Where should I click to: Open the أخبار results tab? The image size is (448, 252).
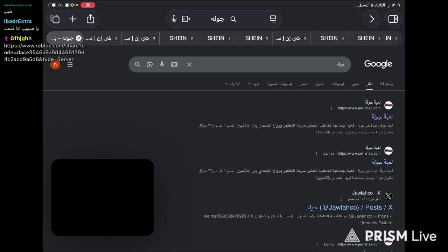[303, 84]
